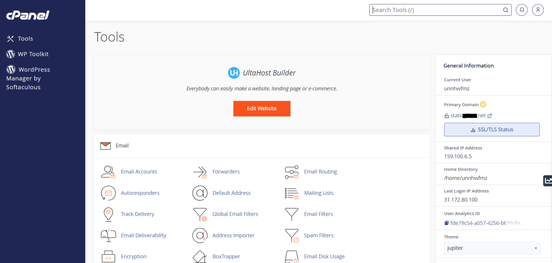The width and height of the screenshot is (552, 263).
Task: Click the notification bell icon
Action: 521,10
